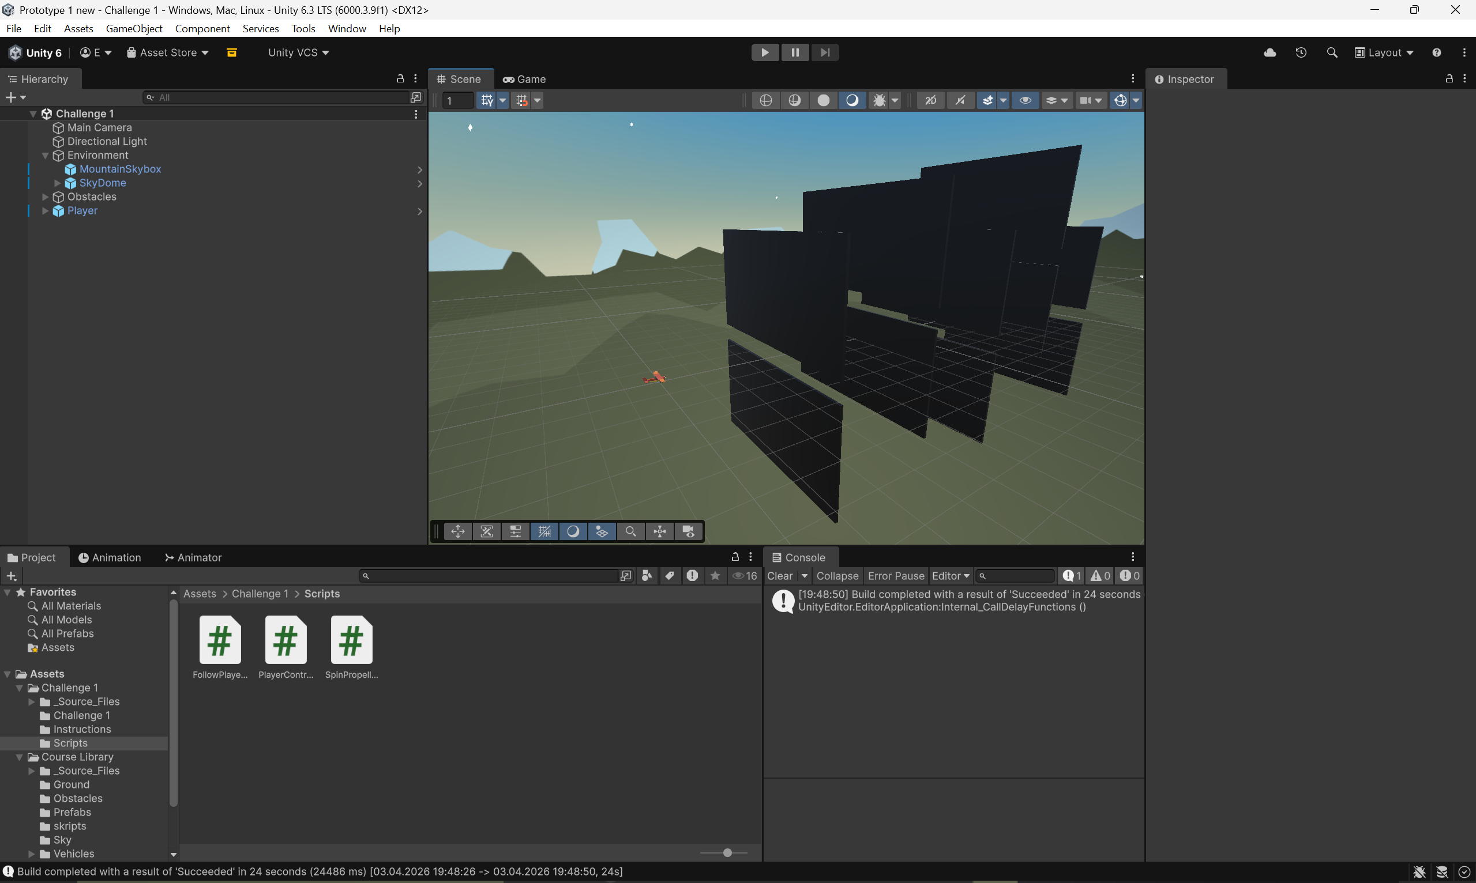Image resolution: width=1476 pixels, height=883 pixels.
Task: Collapse the Environment hierarchy item
Action: click(x=45, y=155)
